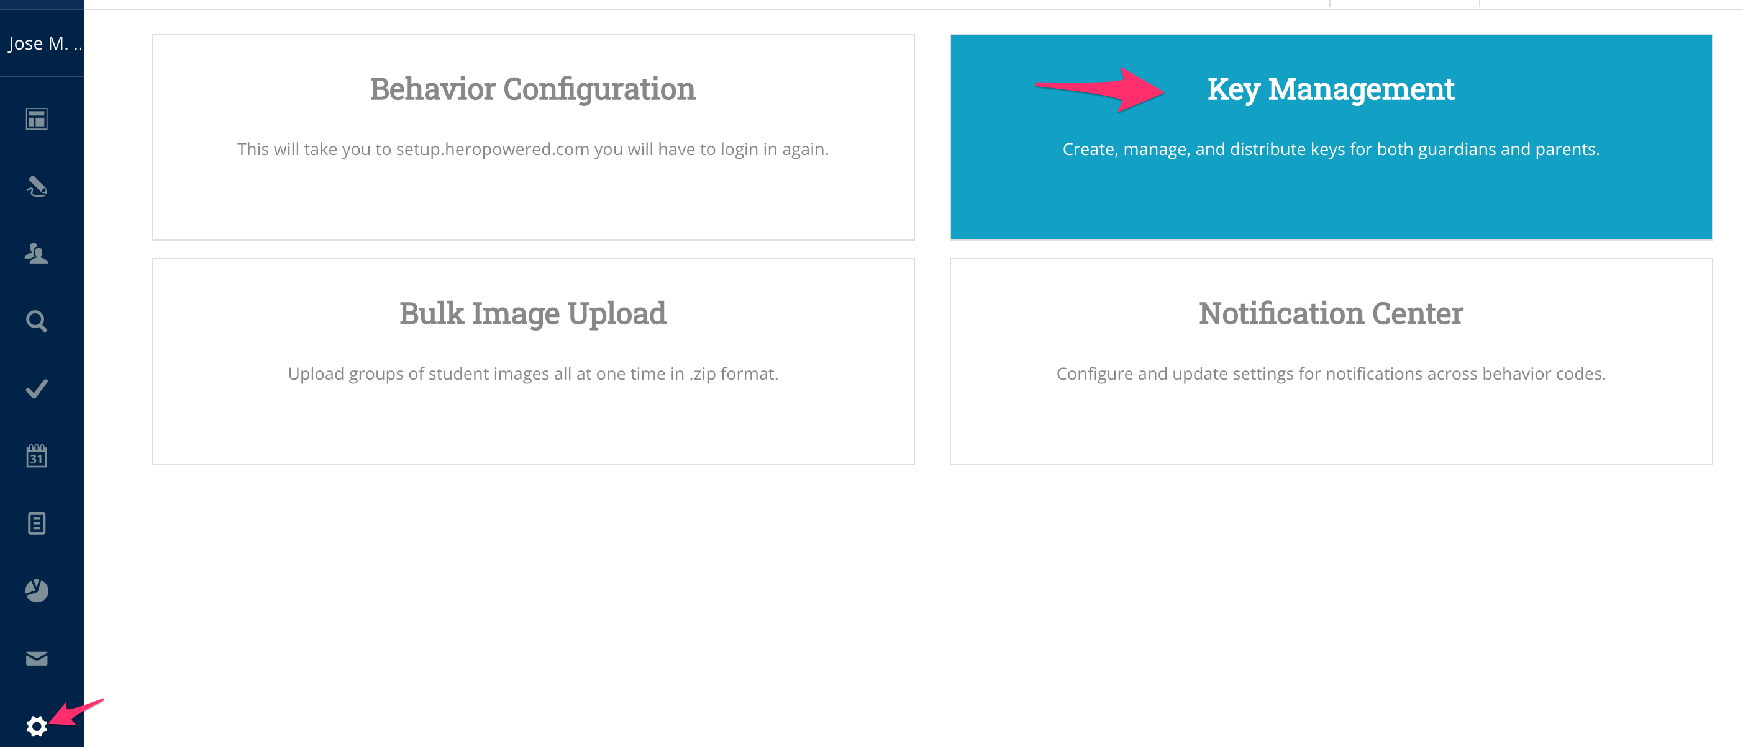Open the Key Management heading
Image resolution: width=1743 pixels, height=747 pixels.
point(1331,89)
